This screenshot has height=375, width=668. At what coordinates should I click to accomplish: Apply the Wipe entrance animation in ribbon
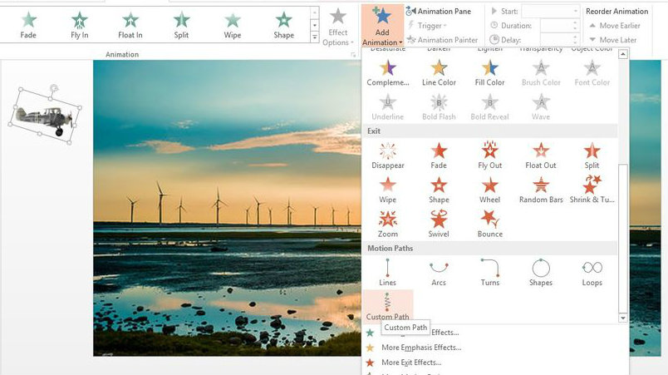click(232, 25)
